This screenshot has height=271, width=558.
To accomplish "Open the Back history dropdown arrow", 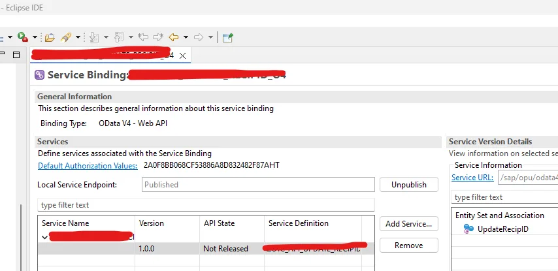I will (x=186, y=37).
